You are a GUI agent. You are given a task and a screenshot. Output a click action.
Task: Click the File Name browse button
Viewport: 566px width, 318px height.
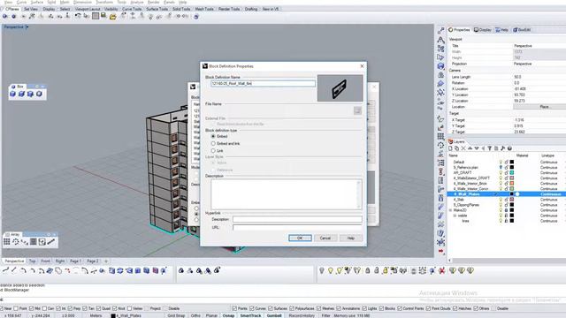[357, 110]
